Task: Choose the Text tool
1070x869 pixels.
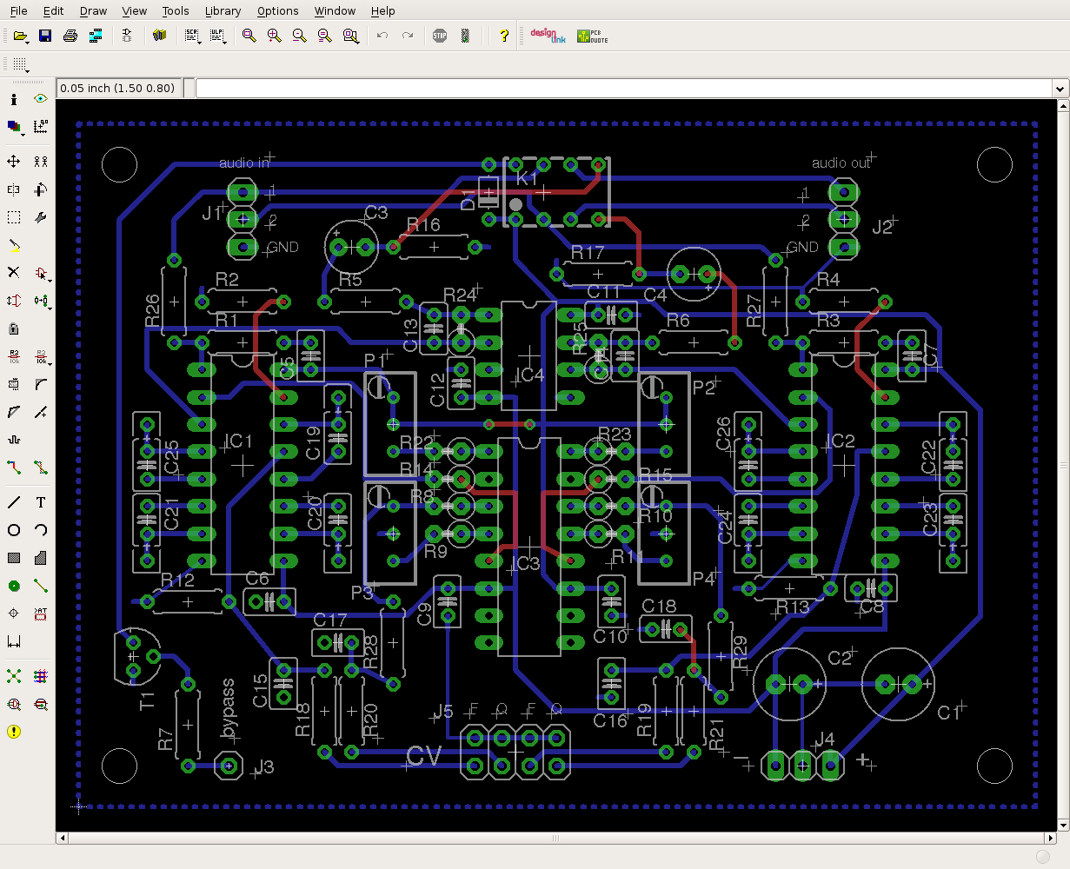Action: (x=41, y=502)
